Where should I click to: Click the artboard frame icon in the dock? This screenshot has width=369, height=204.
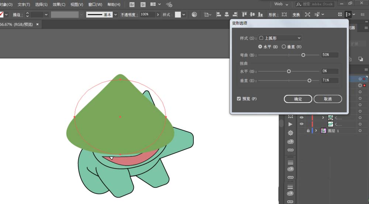coord(290,116)
